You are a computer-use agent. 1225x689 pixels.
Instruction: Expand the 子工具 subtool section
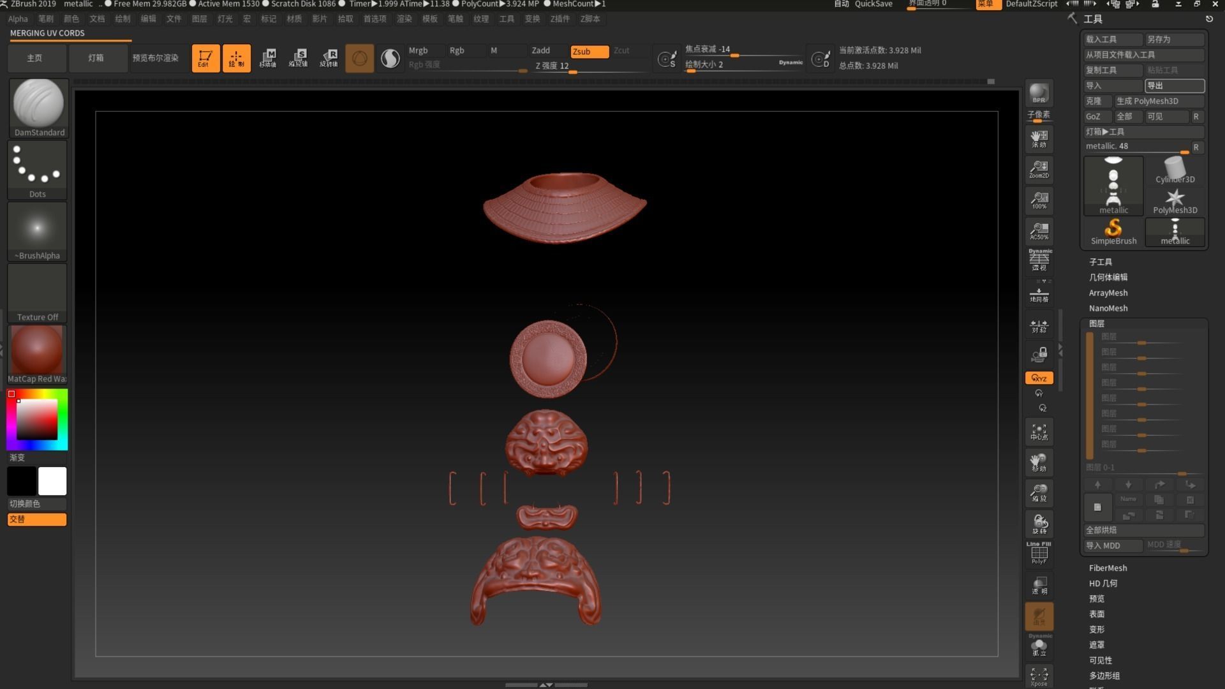point(1101,262)
